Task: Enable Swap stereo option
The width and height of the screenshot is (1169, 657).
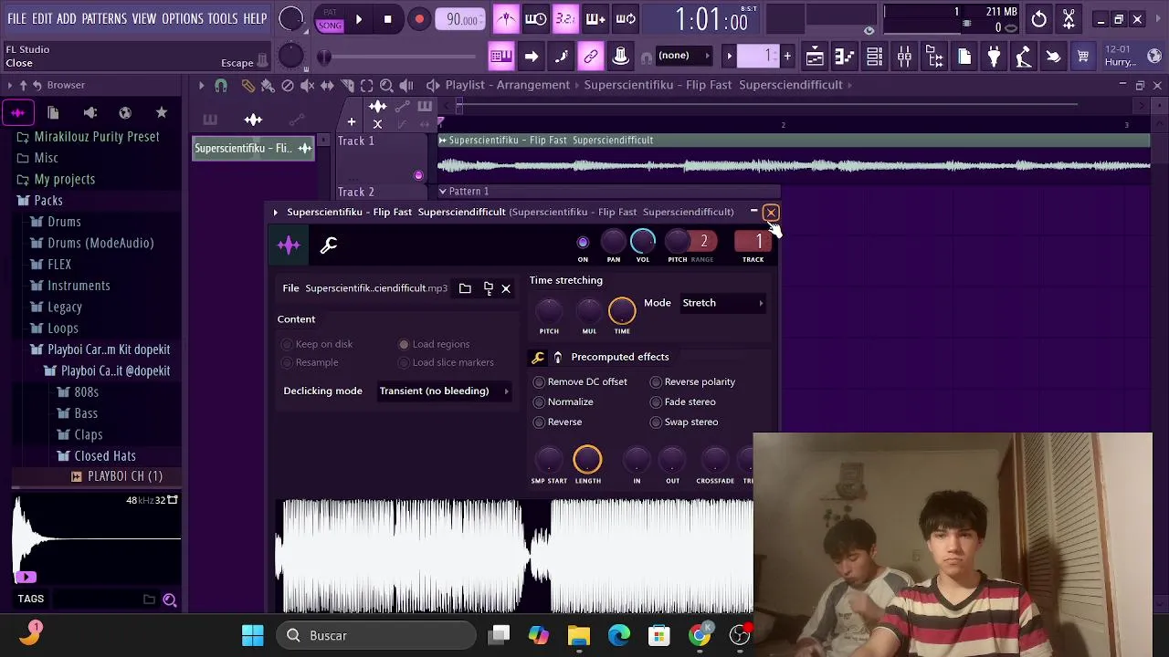Action: click(685, 422)
